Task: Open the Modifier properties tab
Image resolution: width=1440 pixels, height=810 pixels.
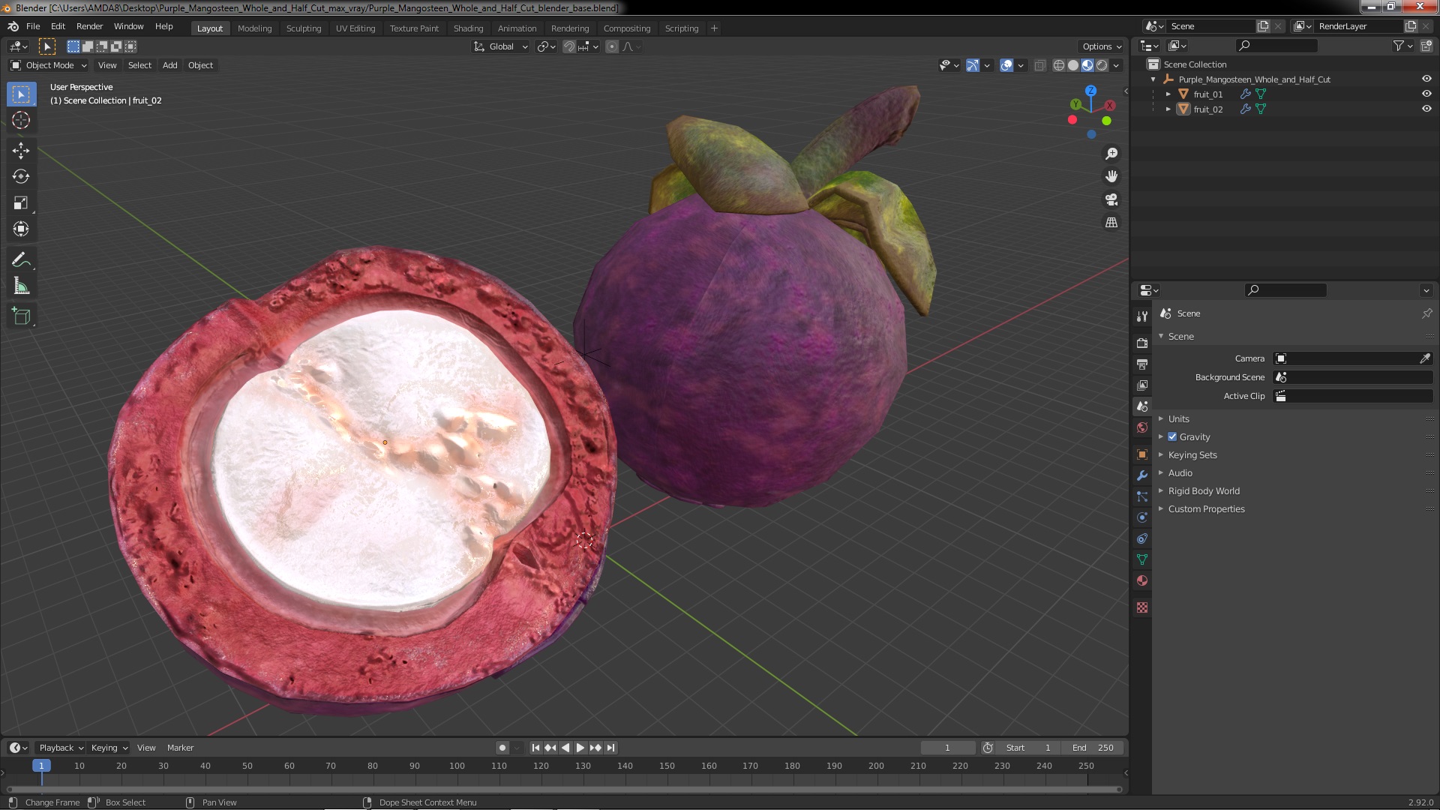Action: tap(1142, 475)
